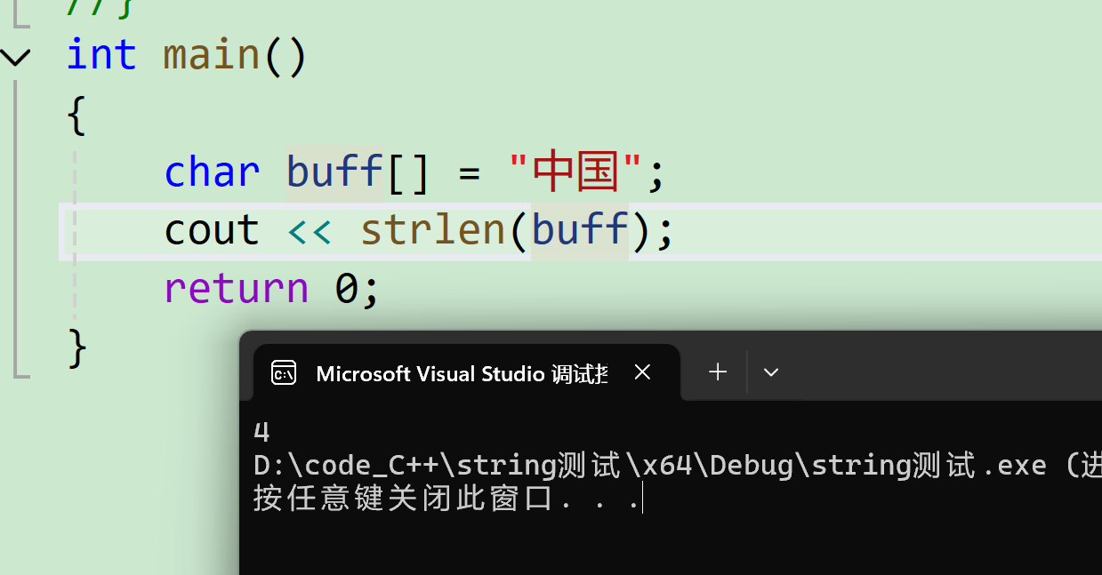Viewport: 1102px width, 575px height.
Task: Expand the terminal profile dropdown chevron
Action: coord(771,372)
